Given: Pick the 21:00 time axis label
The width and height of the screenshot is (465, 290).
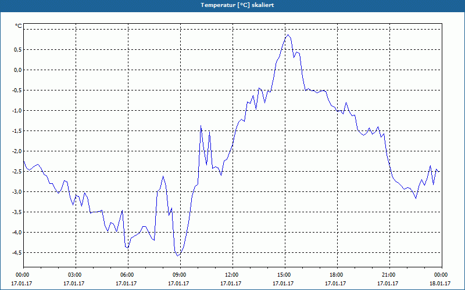Looking at the screenshot, I should pyautogui.click(x=388, y=275).
